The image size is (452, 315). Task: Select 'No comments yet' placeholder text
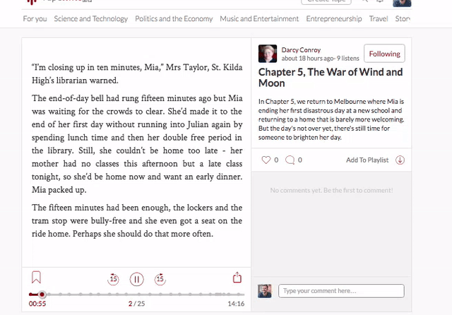point(331,190)
